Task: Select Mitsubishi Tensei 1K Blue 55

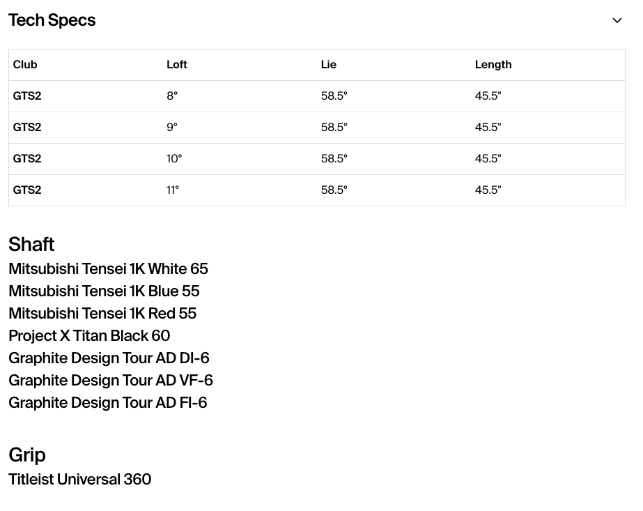Action: (104, 291)
